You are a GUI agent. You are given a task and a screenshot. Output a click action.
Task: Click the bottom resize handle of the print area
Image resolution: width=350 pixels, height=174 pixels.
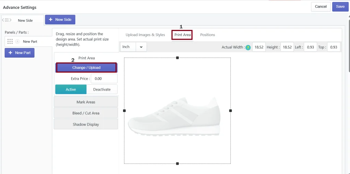tap(177, 163)
